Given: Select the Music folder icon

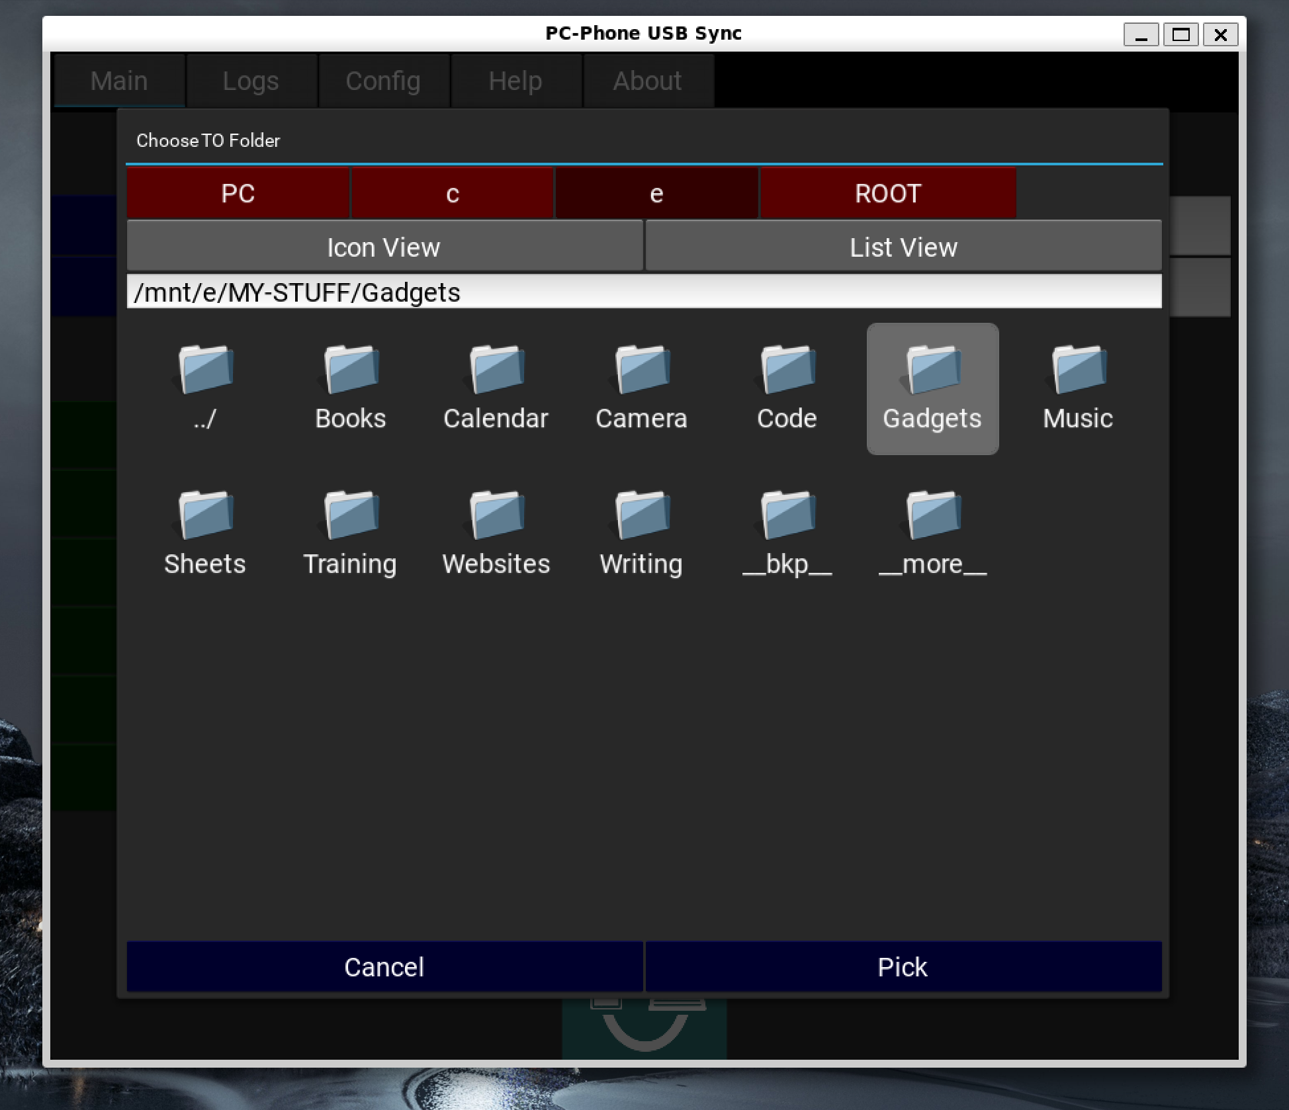Looking at the screenshot, I should [x=1078, y=388].
